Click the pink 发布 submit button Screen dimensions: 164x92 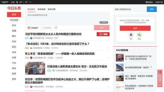pos(102,28)
